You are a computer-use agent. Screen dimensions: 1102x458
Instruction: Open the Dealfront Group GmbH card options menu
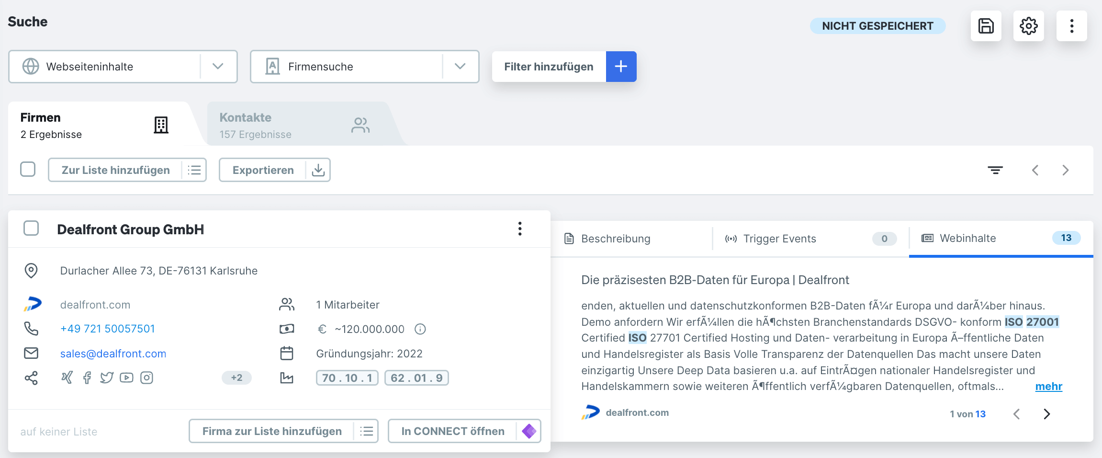tap(520, 229)
